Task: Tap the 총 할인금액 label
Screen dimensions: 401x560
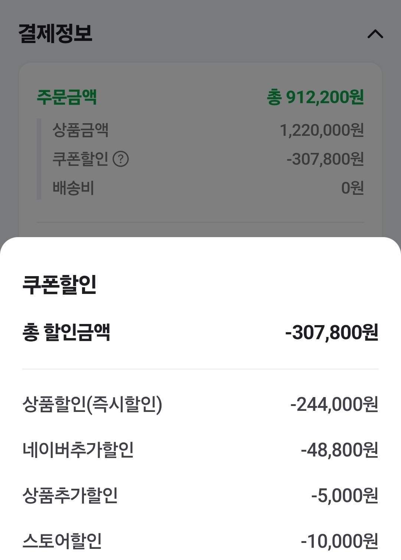Action: [x=66, y=332]
